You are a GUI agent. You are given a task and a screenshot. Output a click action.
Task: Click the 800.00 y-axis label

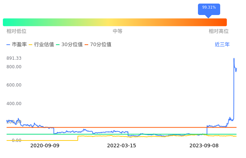coord(14,67)
